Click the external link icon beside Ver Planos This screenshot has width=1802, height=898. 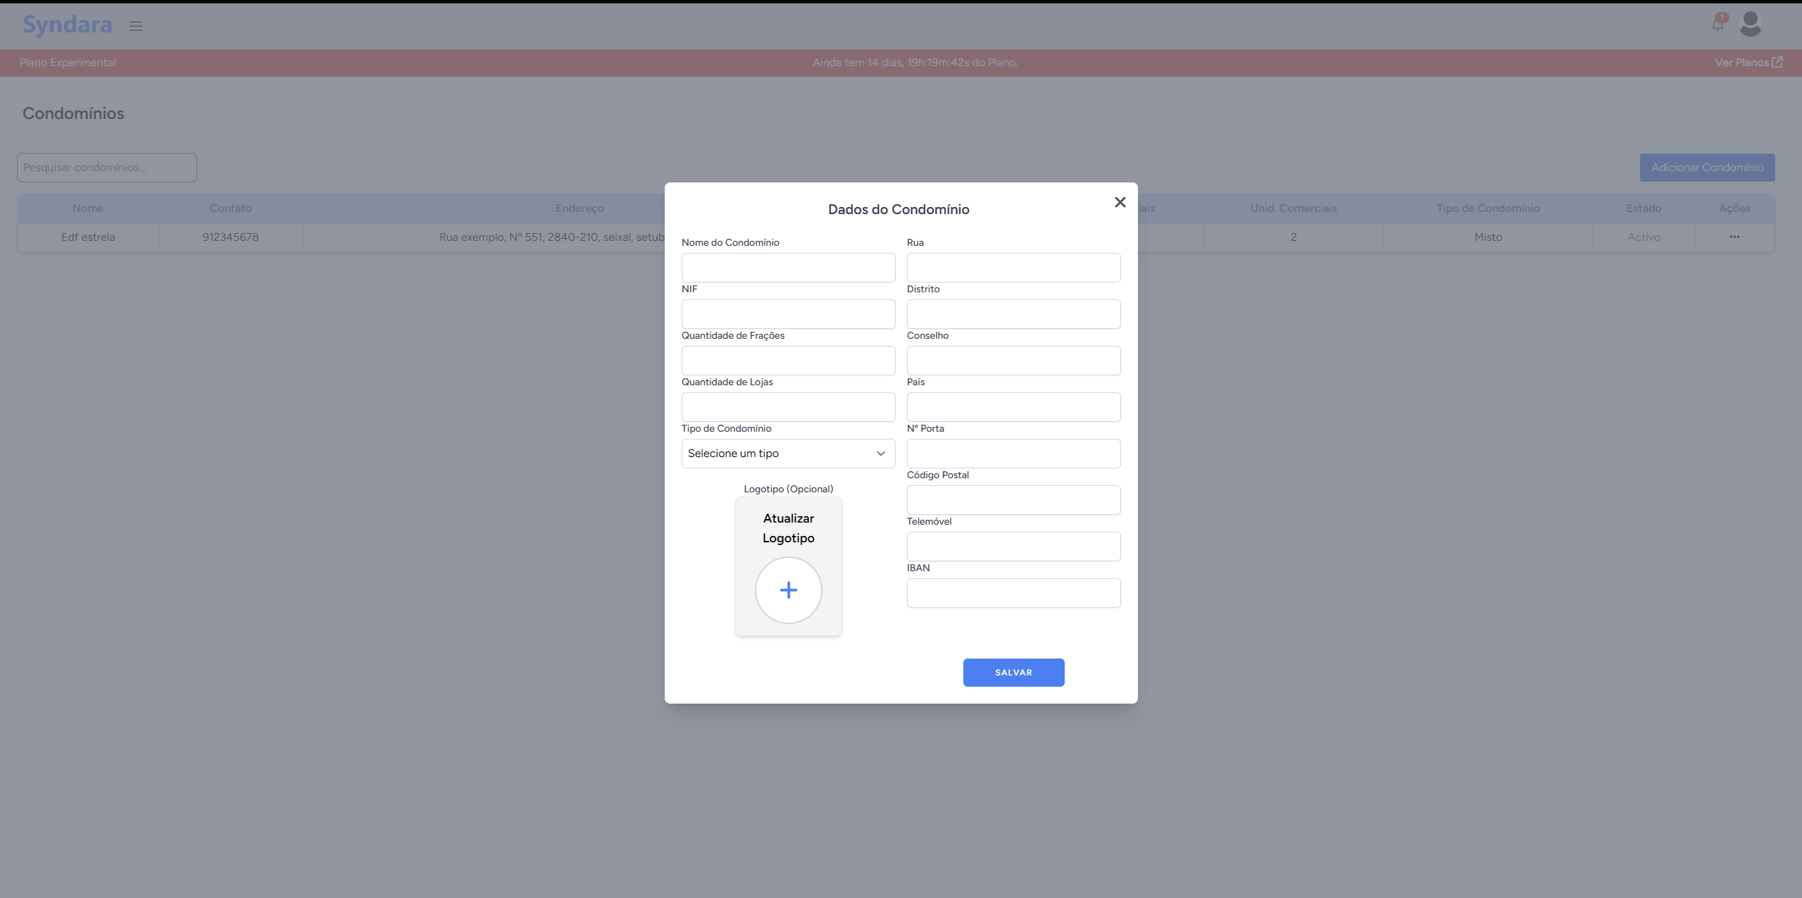coord(1777,62)
